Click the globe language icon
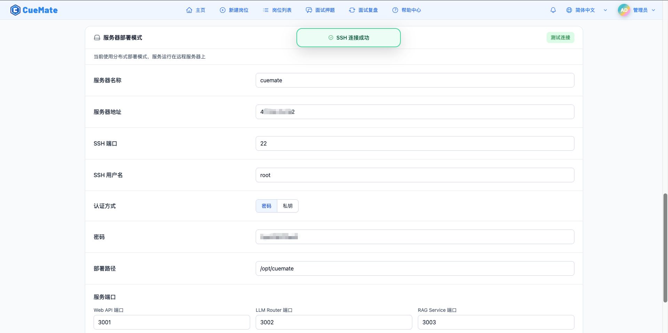Screen dimensions: 668x333 tap(569, 10)
